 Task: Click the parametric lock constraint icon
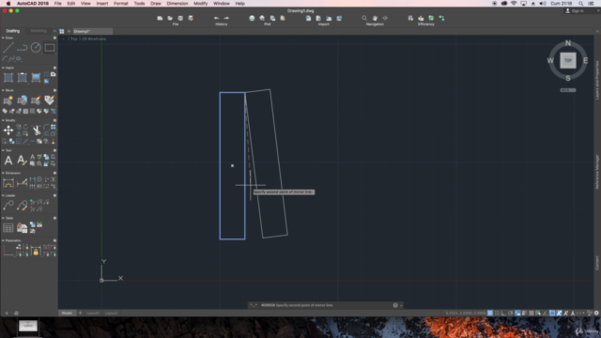click(36, 252)
